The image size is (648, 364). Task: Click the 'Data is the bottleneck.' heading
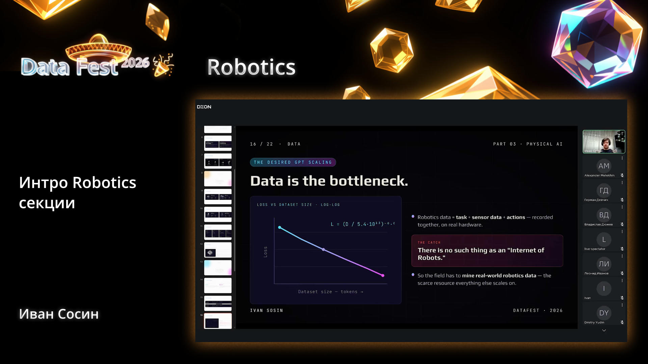[x=329, y=181]
